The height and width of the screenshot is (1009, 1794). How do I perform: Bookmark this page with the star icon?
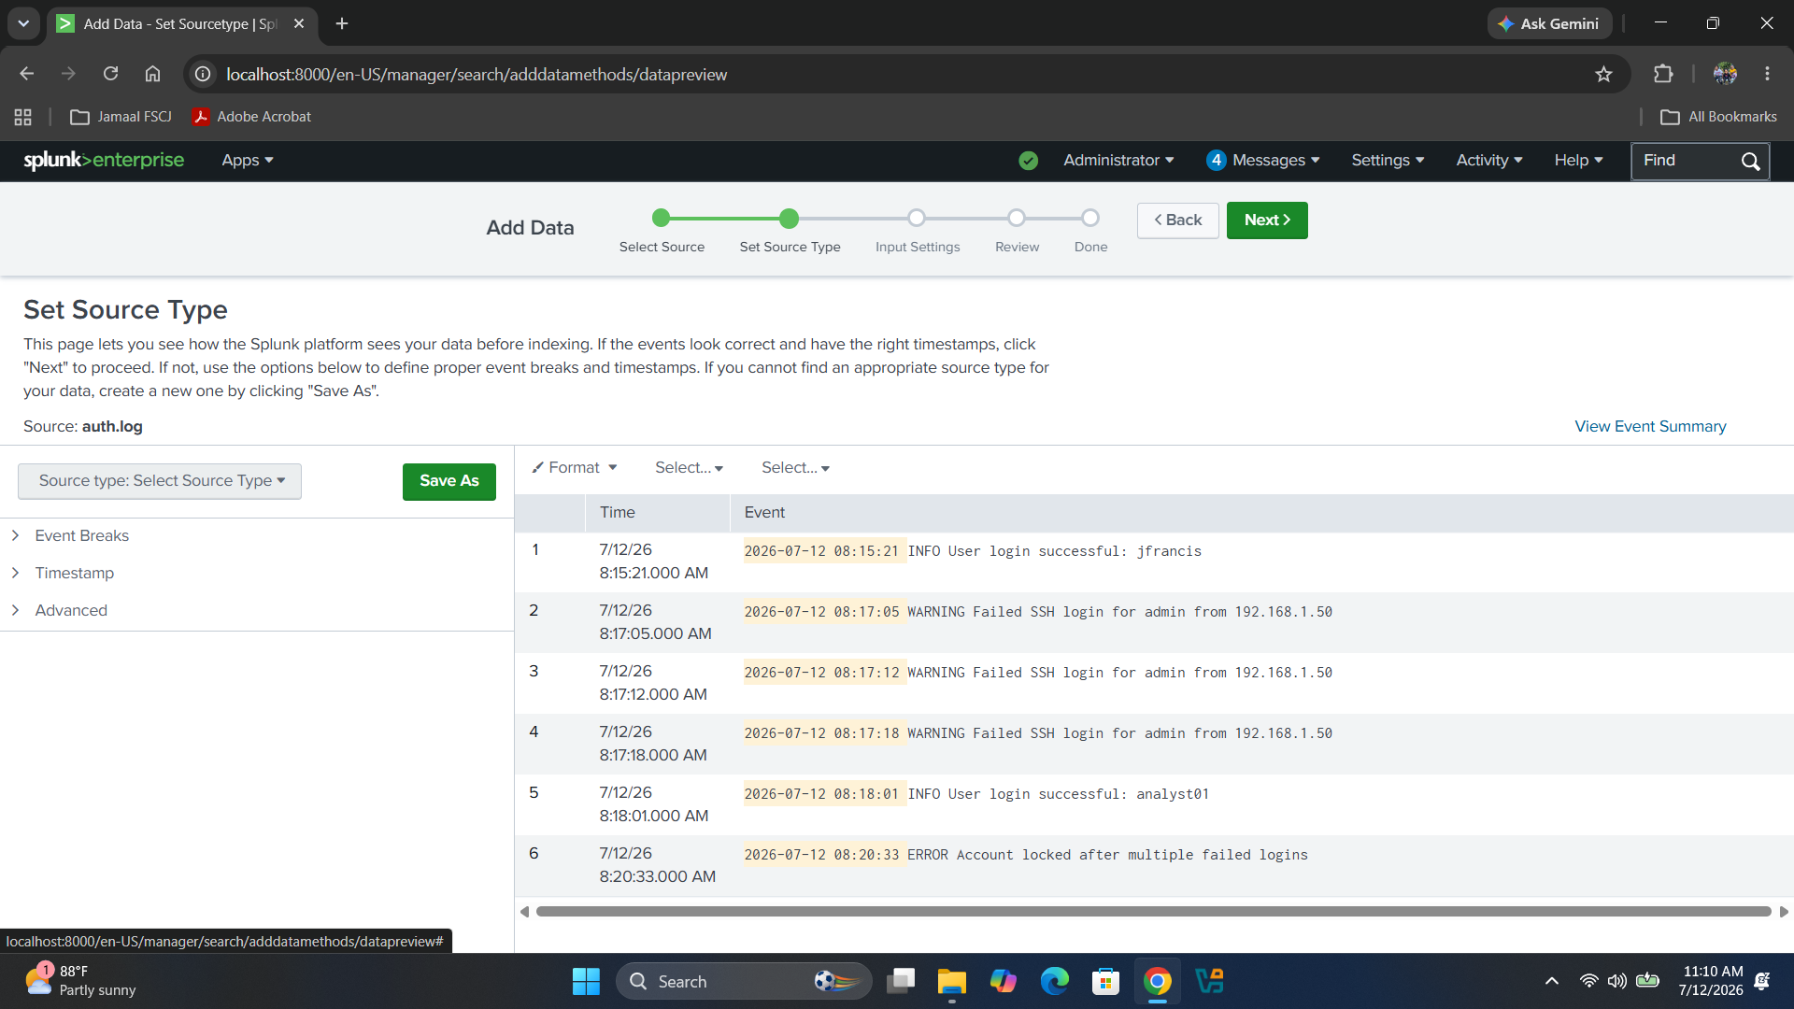[1603, 74]
